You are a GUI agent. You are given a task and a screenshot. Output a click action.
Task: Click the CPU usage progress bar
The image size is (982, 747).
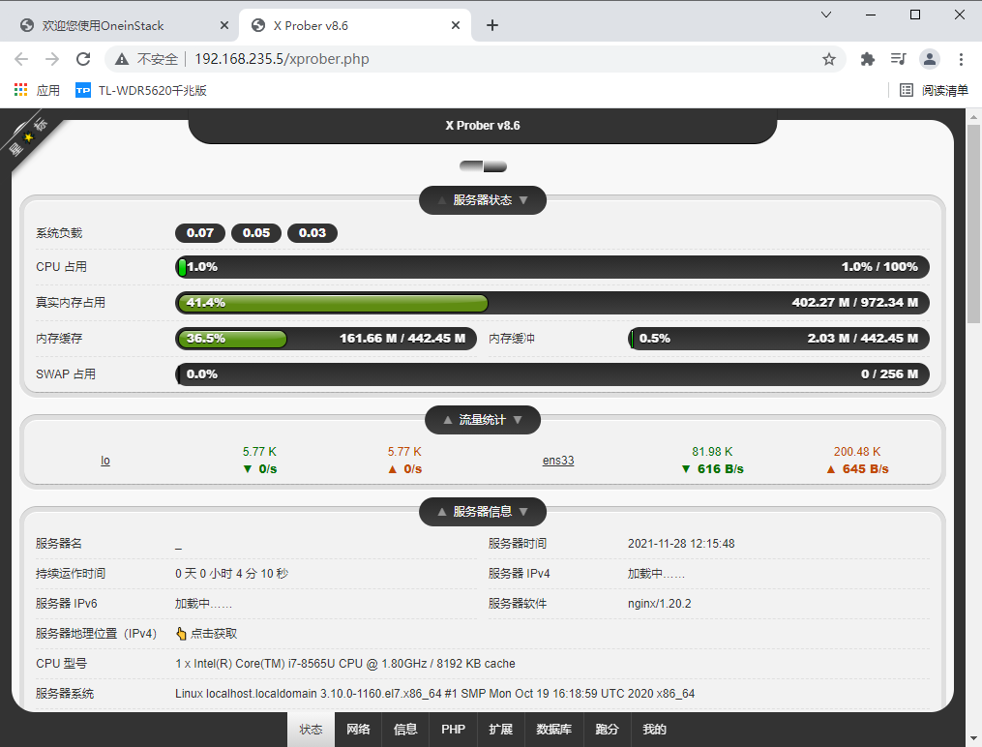pyautogui.click(x=551, y=266)
